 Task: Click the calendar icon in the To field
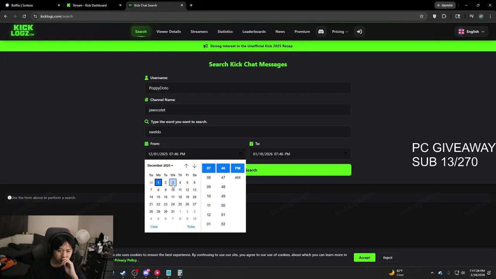click(346, 154)
